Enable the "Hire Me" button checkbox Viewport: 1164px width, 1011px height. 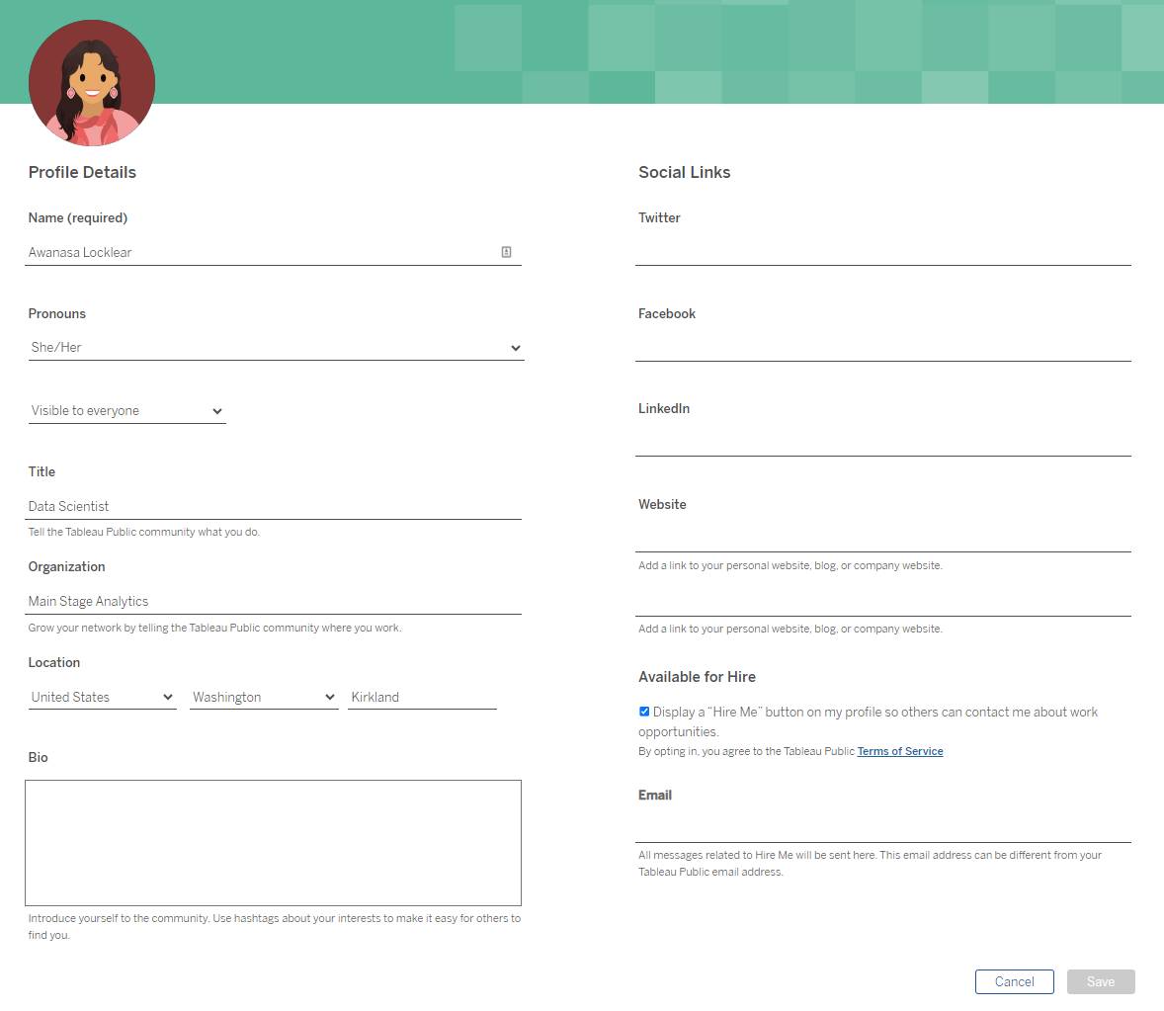643,711
